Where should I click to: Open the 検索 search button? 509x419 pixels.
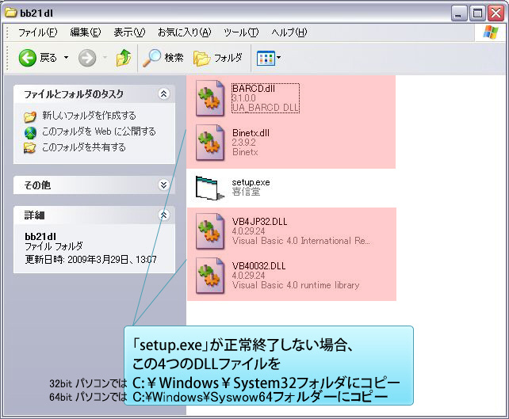tap(163, 58)
